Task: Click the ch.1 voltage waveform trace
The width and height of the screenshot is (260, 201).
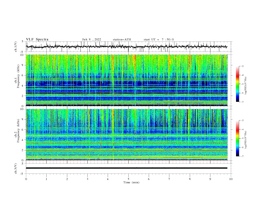Action: point(126,47)
